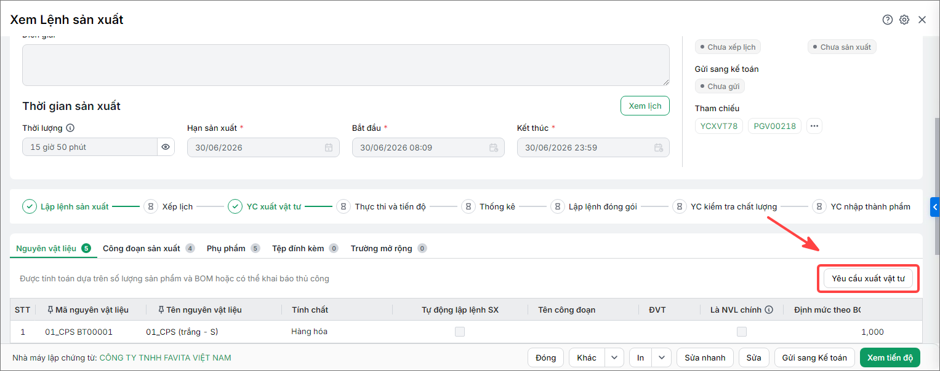
Task: Click the Hạn sản xuất date field
Action: coord(263,147)
